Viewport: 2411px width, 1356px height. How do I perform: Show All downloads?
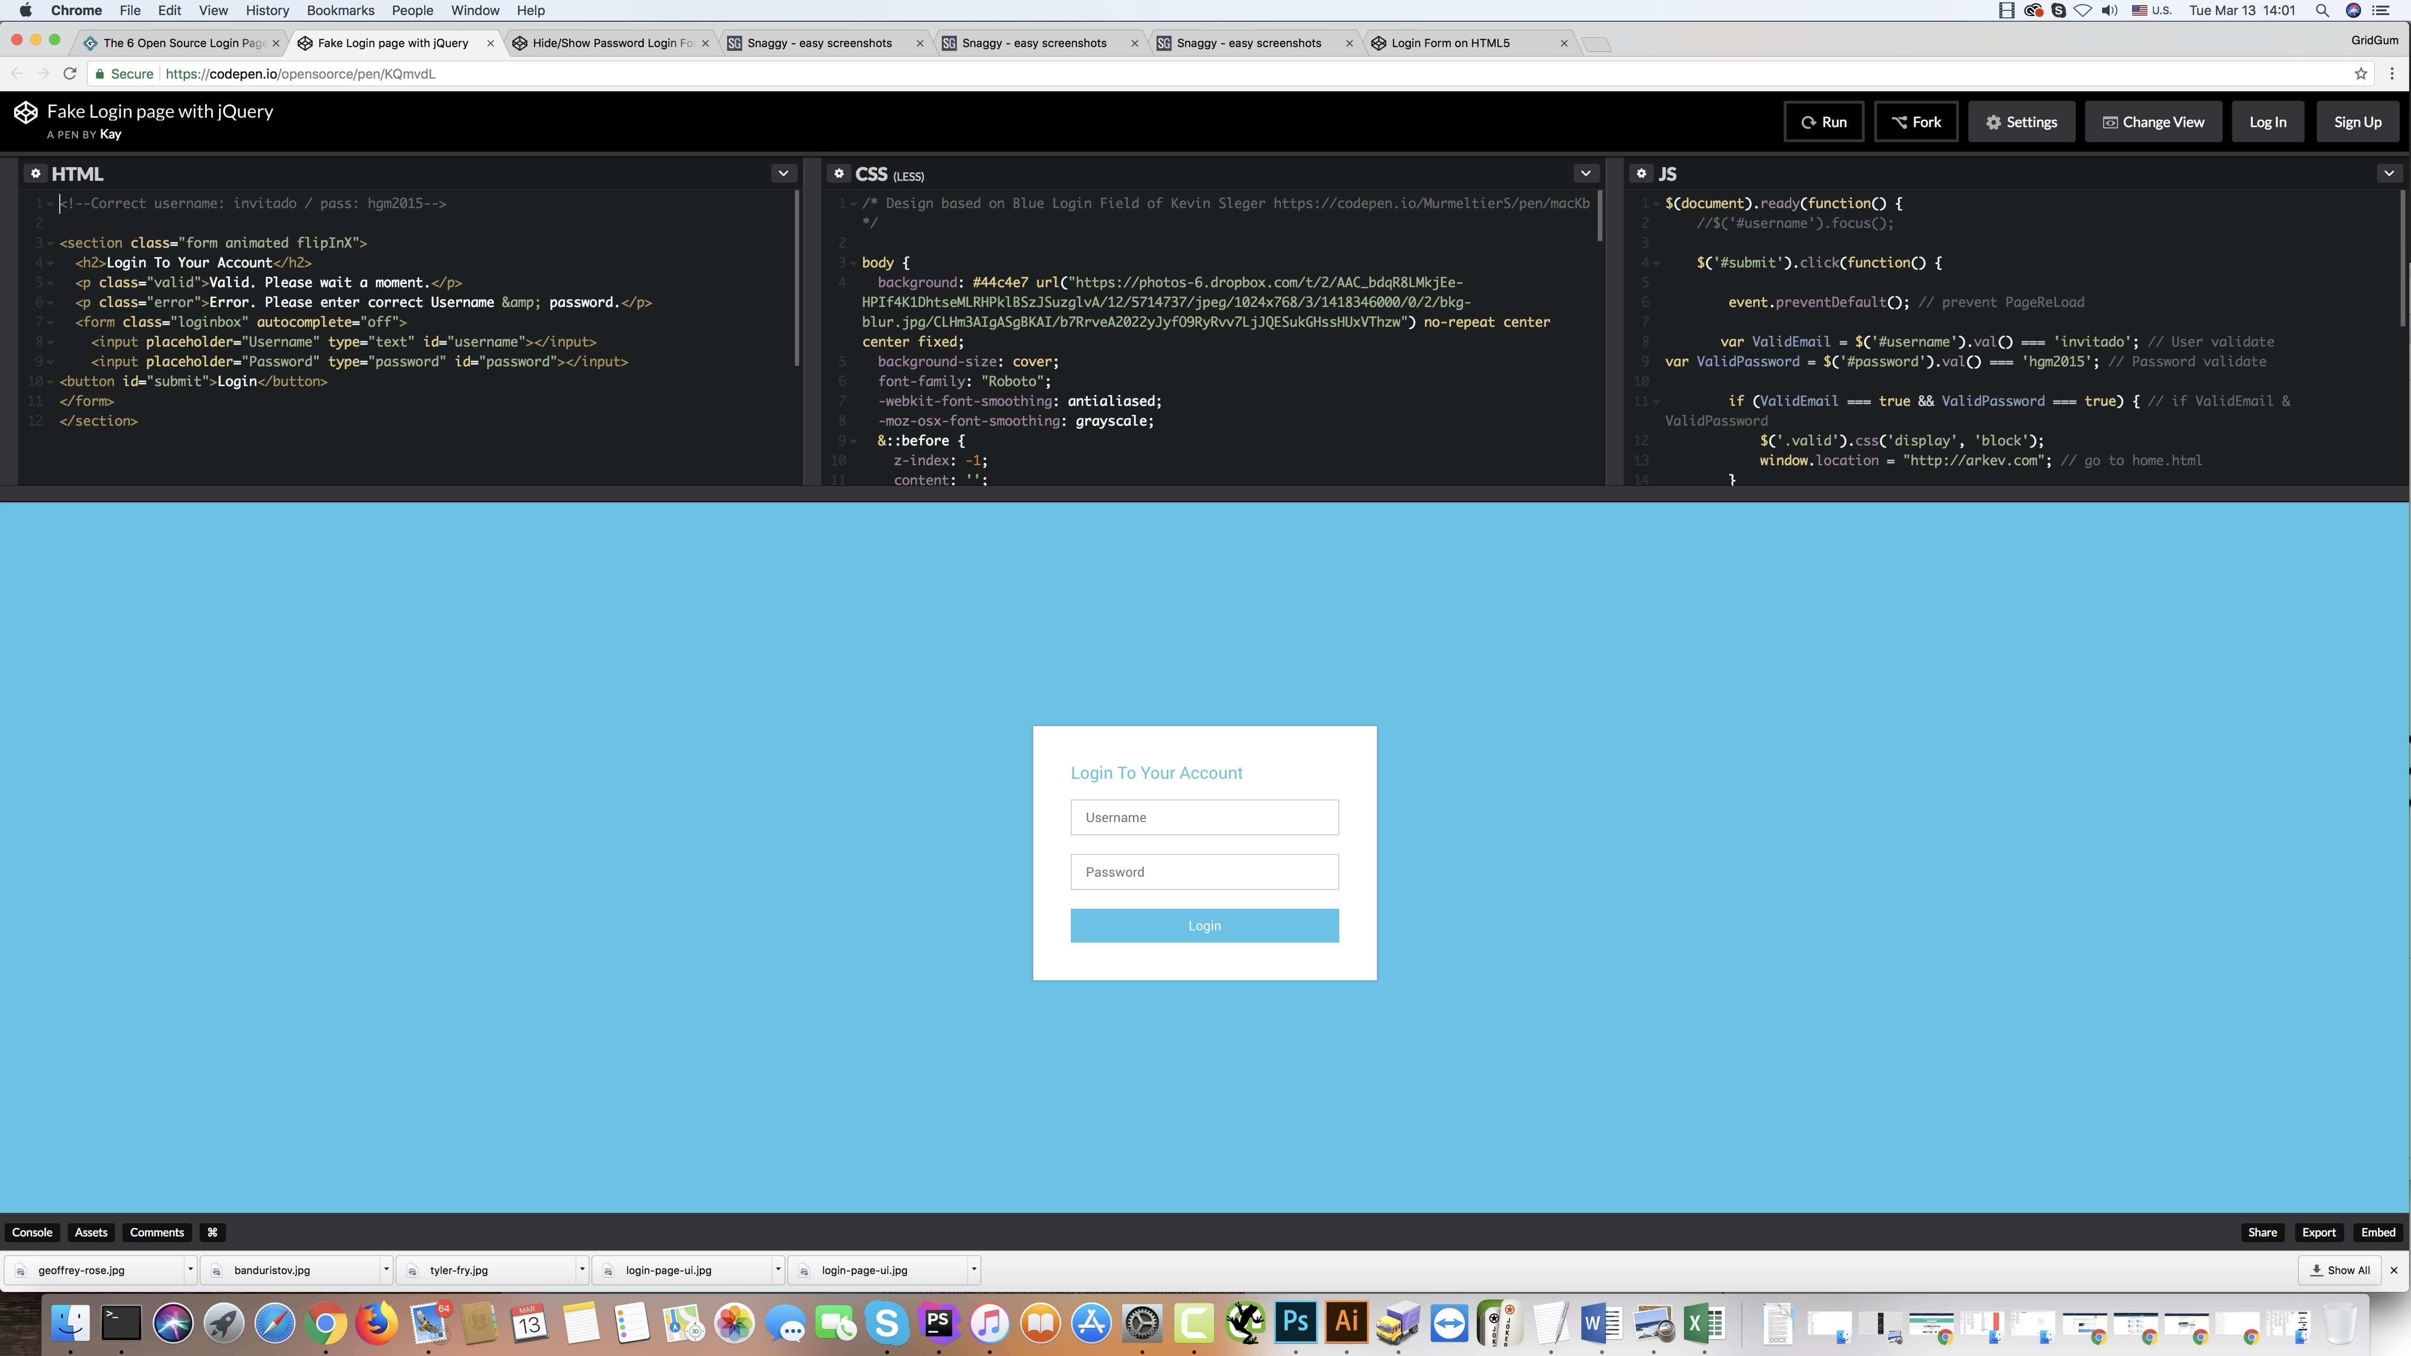tap(2340, 1270)
